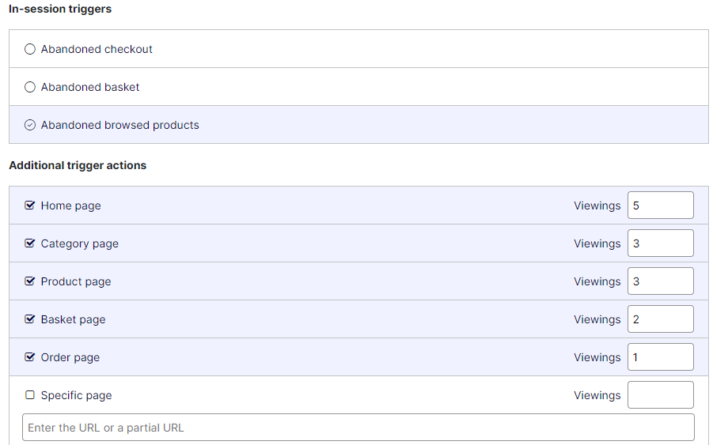Click the empty Specific page Viewings field
This screenshot has height=445, width=713.
click(660, 395)
